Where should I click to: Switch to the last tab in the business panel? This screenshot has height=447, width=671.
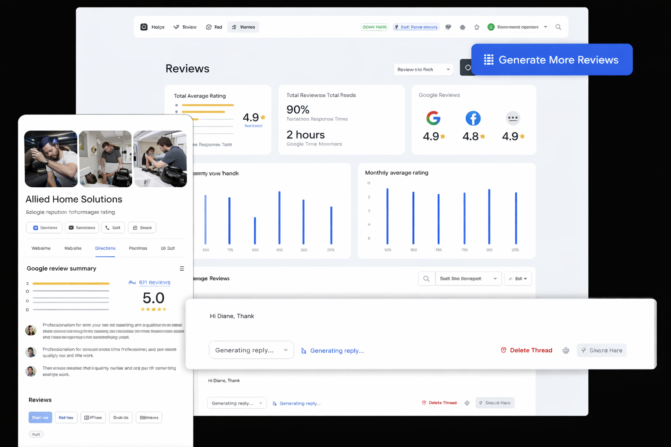(x=168, y=248)
